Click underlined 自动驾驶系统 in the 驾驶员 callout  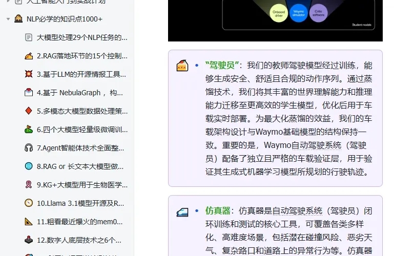pyautogui.click(x=316, y=145)
